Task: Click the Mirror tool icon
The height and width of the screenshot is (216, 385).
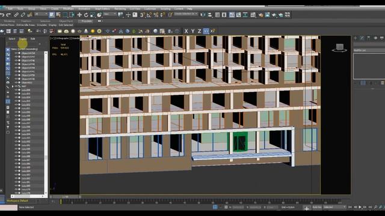Action: click(x=203, y=15)
